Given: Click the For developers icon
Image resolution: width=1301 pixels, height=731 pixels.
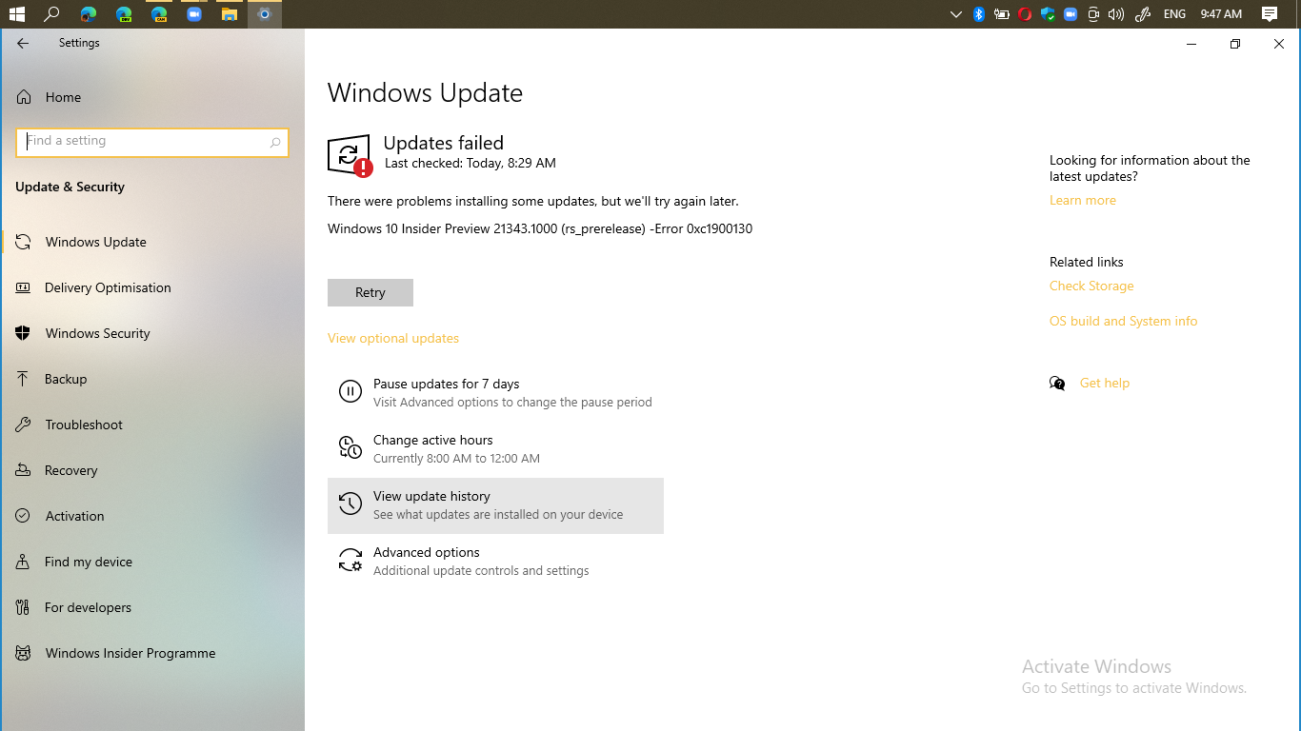Looking at the screenshot, I should point(24,607).
